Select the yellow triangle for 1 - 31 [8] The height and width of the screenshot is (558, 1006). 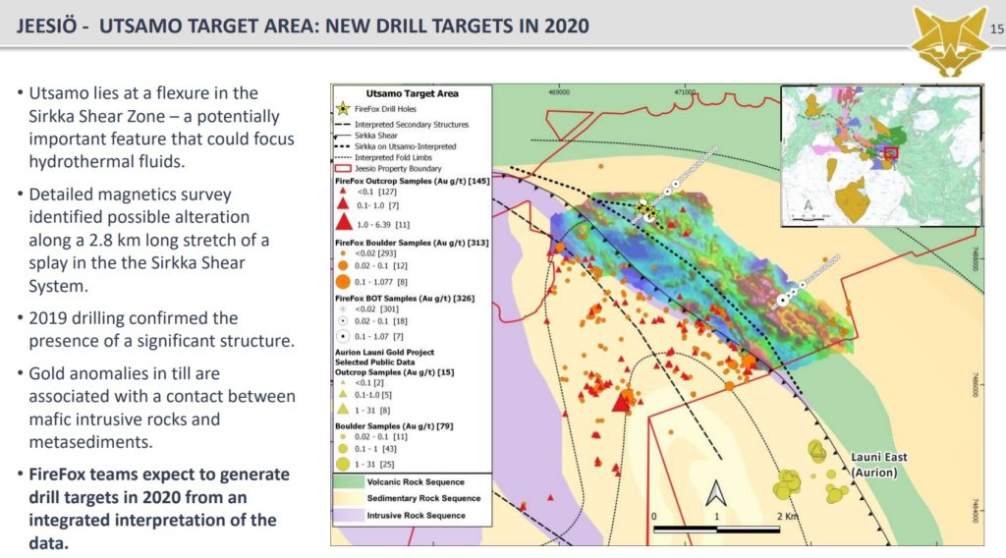(343, 410)
